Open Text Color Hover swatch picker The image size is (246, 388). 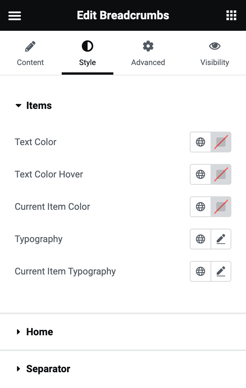(221, 174)
